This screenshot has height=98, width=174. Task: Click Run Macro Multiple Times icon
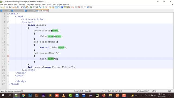[x=88, y=7]
